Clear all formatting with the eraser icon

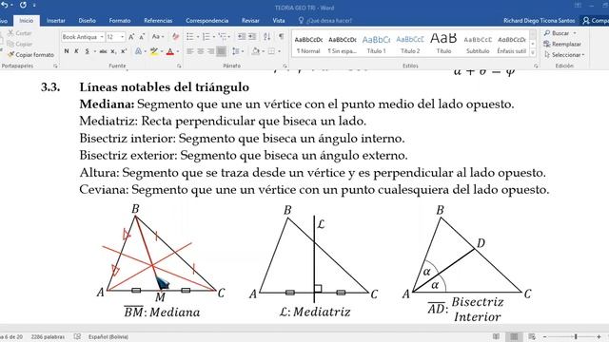(175, 37)
